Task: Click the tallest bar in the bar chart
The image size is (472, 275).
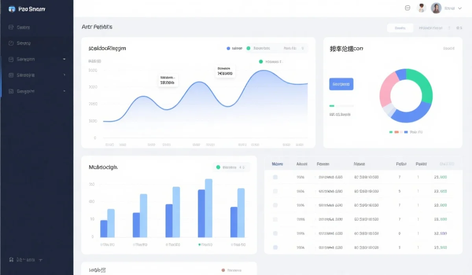Action: [208, 208]
